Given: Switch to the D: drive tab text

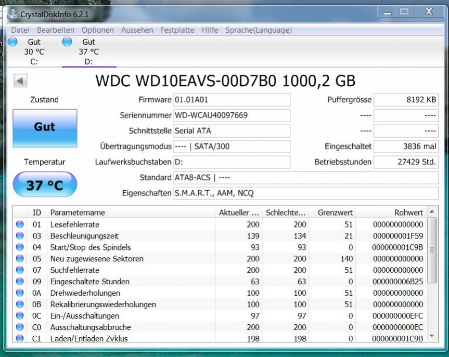Looking at the screenshot, I should pyautogui.click(x=88, y=62).
